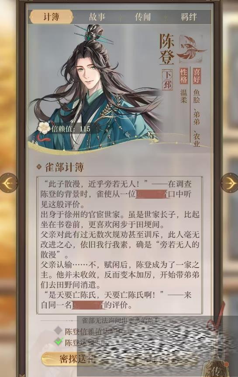
Task: Switch to the 计簿 tab
Action: (x=51, y=17)
